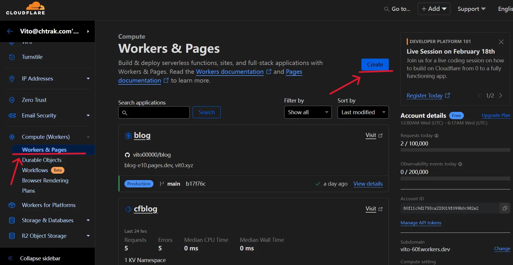Collapse the sidebar
The height and width of the screenshot is (265, 513).
coord(40,258)
